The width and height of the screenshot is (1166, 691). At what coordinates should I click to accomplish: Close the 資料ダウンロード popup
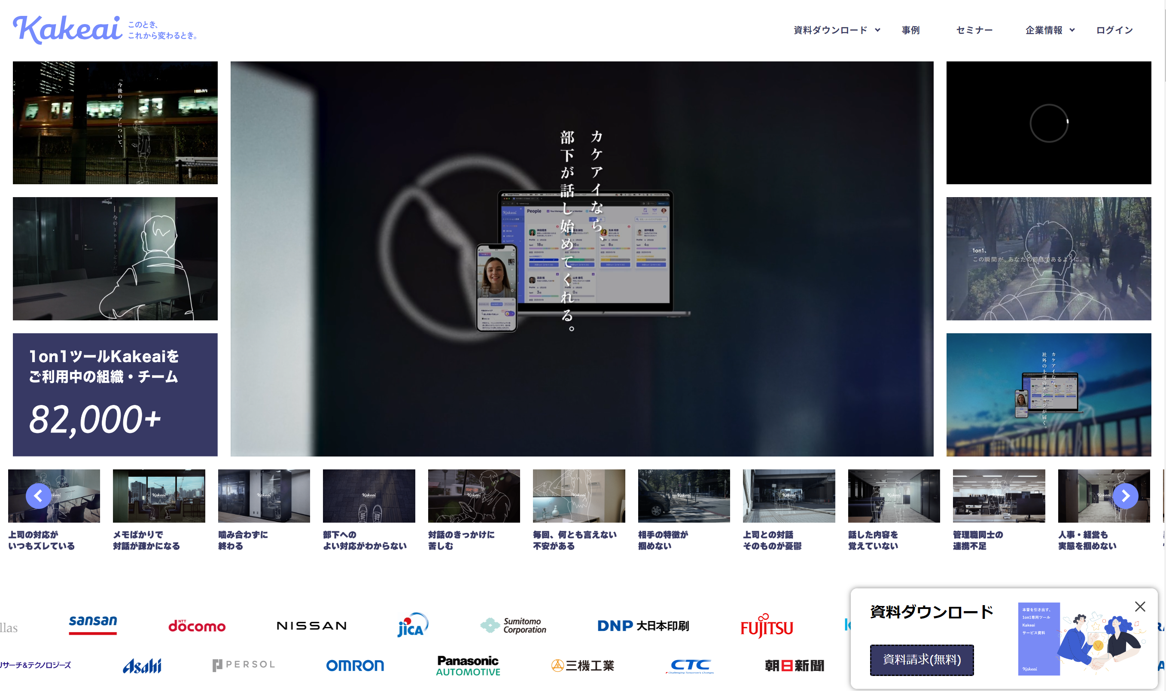(1139, 606)
